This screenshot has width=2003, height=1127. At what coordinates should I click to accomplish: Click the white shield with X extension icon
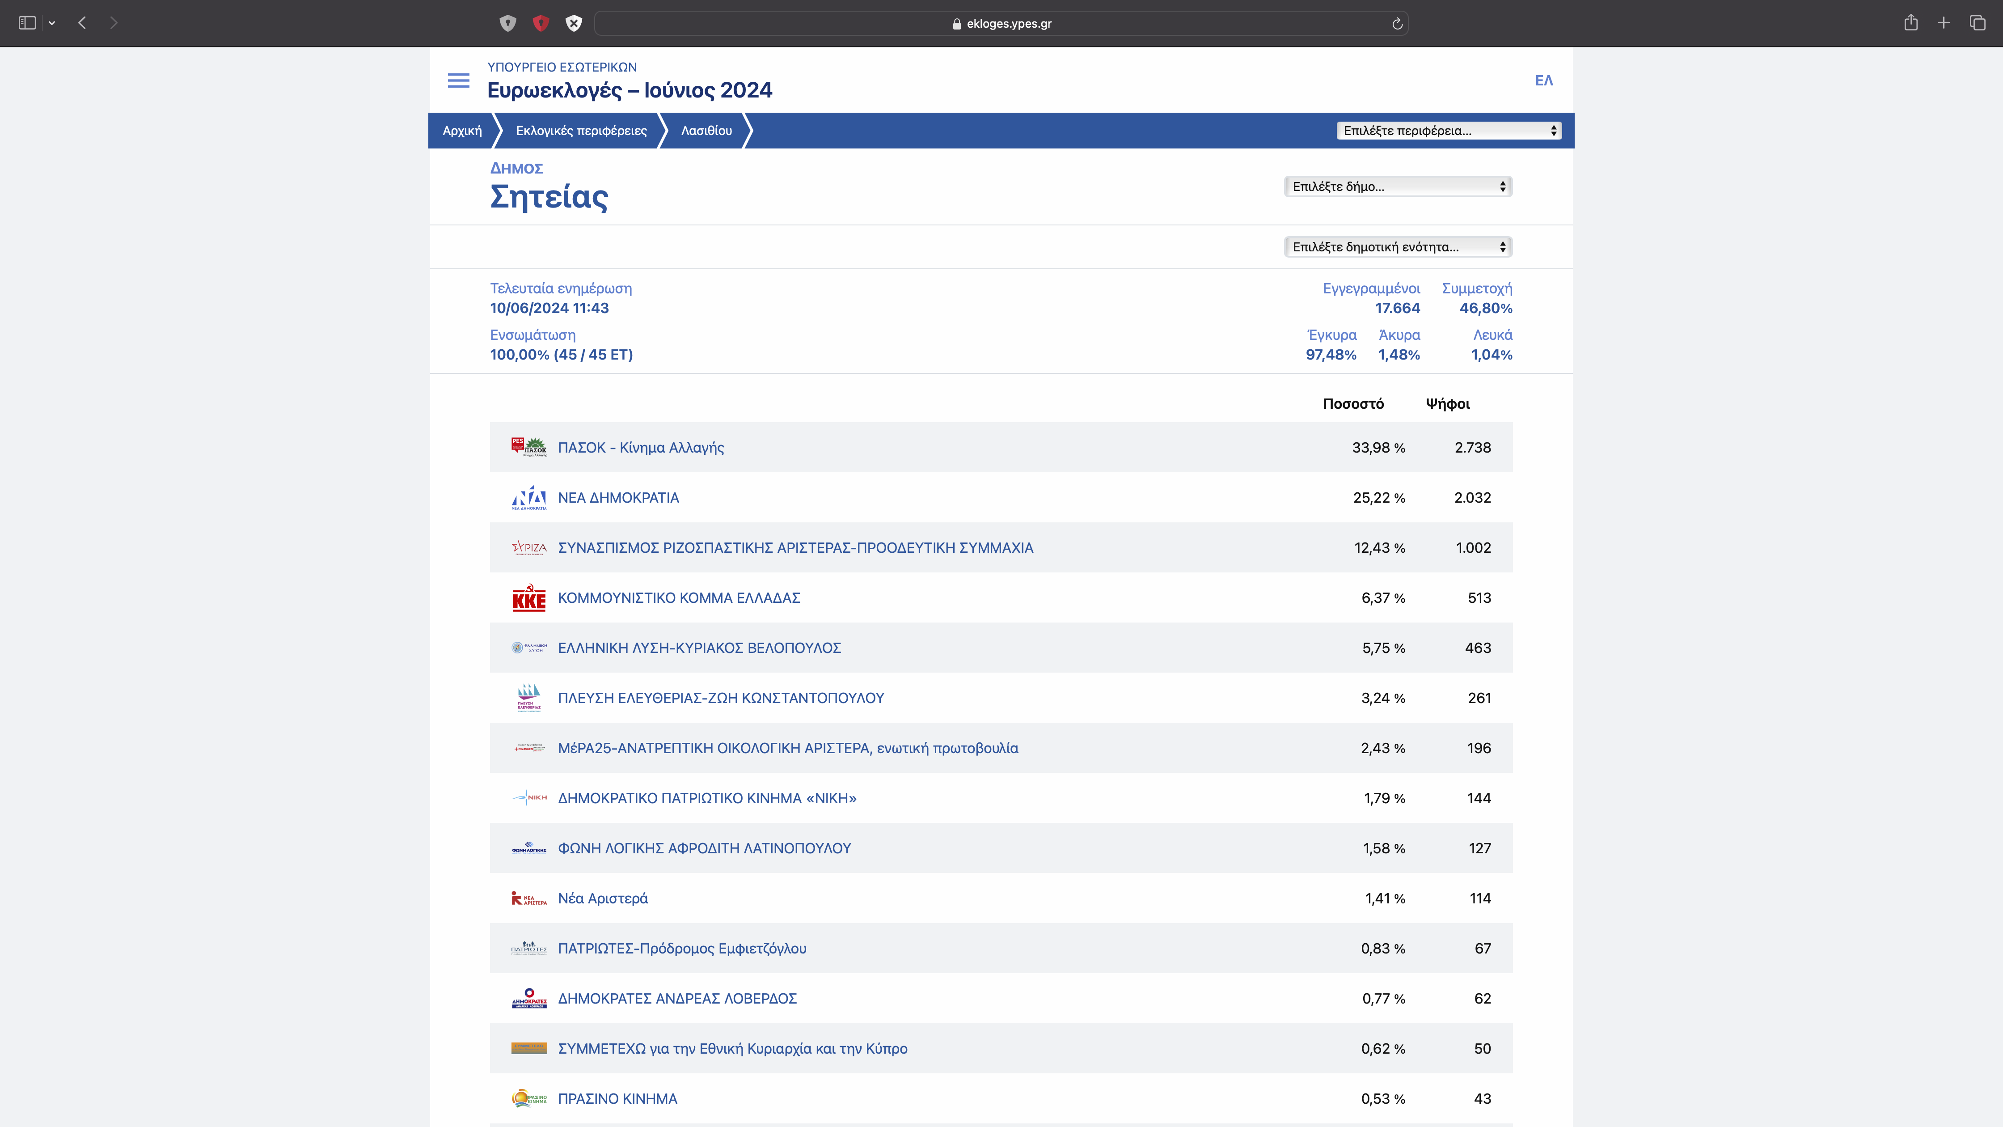pyautogui.click(x=574, y=23)
